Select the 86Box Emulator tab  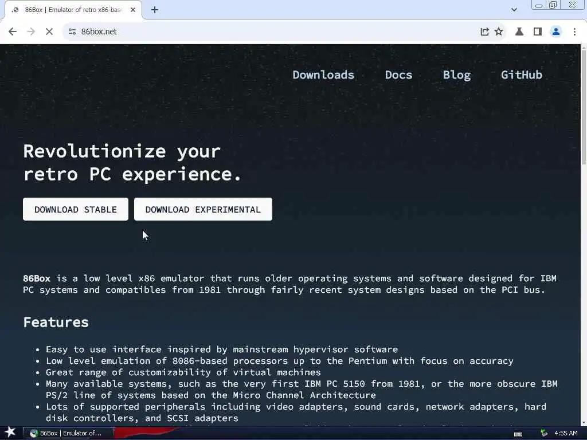coord(73,10)
